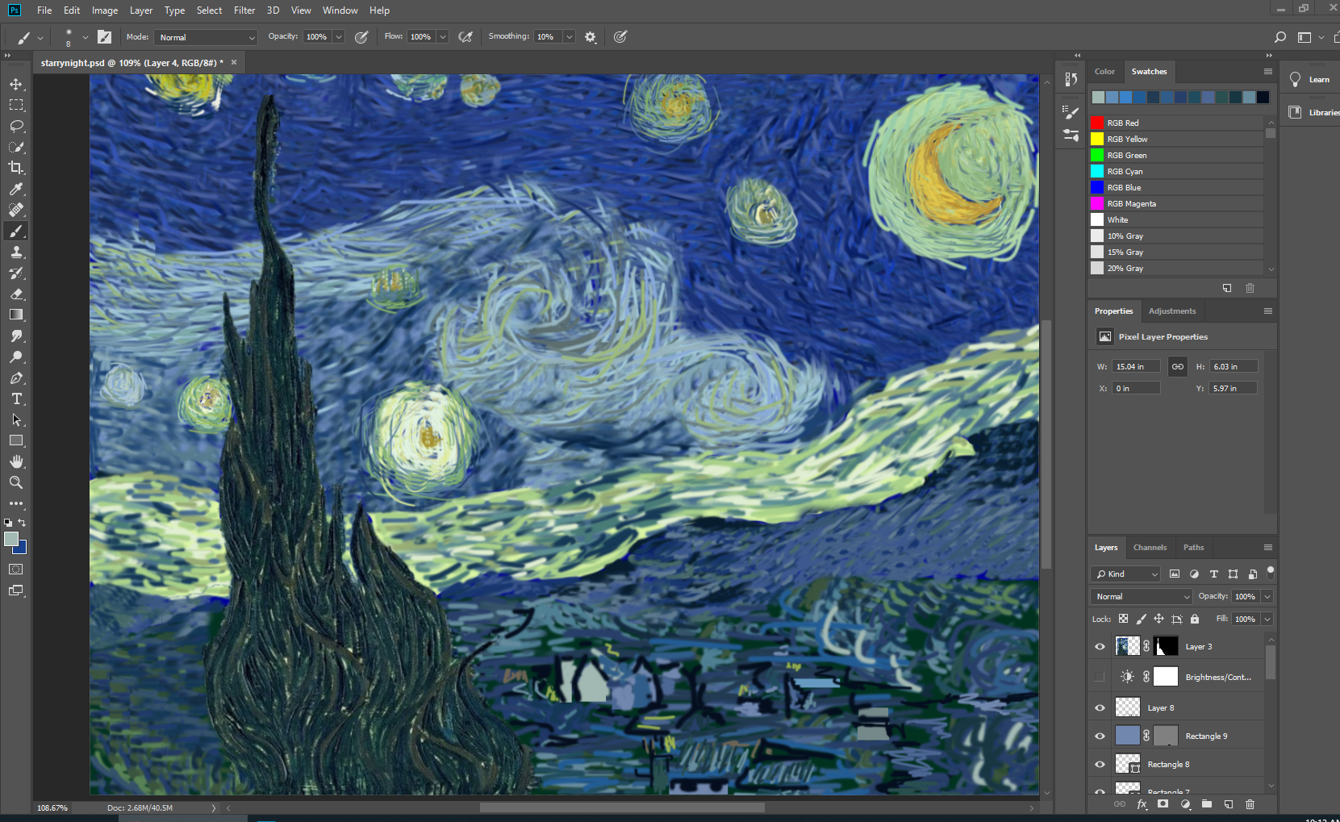Switch to the Color tab
This screenshot has height=822, width=1340.
[x=1104, y=71]
